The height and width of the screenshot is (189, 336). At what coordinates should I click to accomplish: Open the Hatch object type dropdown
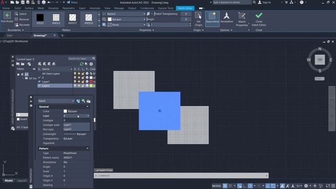coord(56,101)
